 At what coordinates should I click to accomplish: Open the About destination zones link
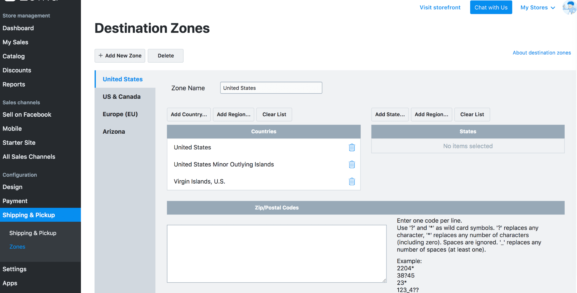click(541, 53)
